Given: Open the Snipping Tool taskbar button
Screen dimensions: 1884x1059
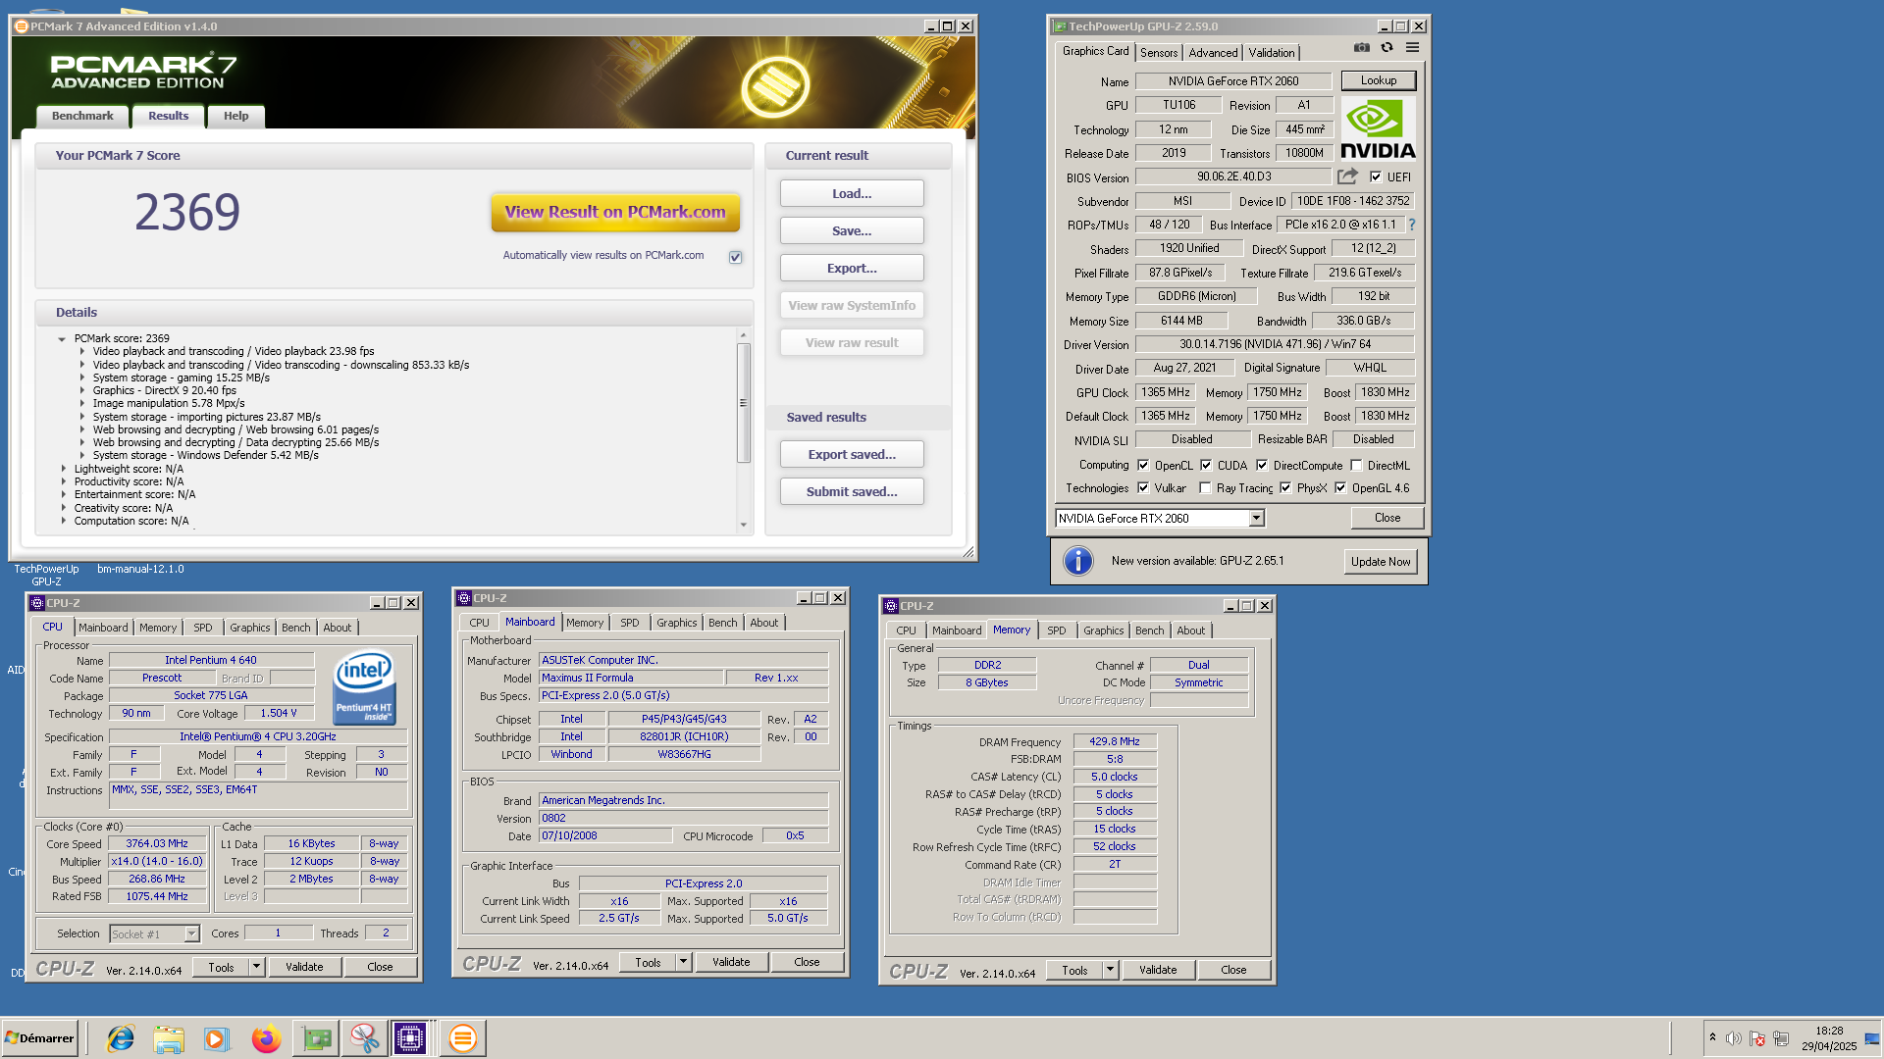Looking at the screenshot, I should (x=364, y=1038).
